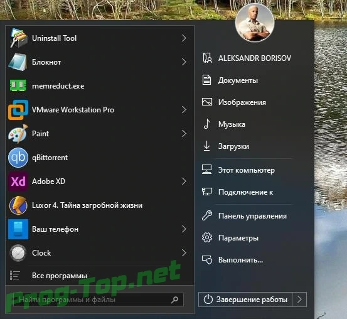Click the Музыка note icon
This screenshot has width=347, height=319.
tap(206, 124)
